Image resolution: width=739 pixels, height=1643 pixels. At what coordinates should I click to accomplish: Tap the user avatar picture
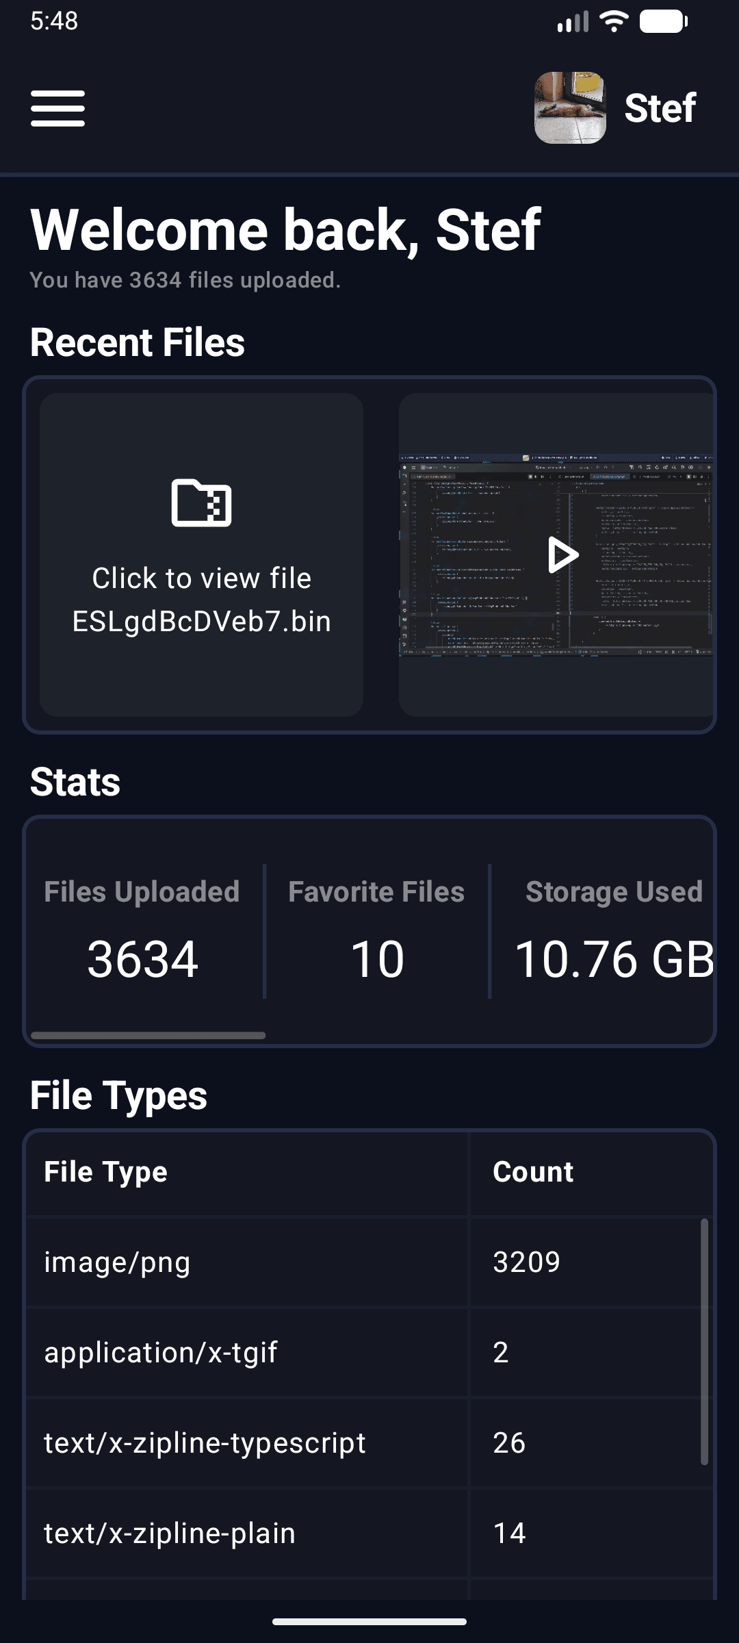click(x=570, y=108)
